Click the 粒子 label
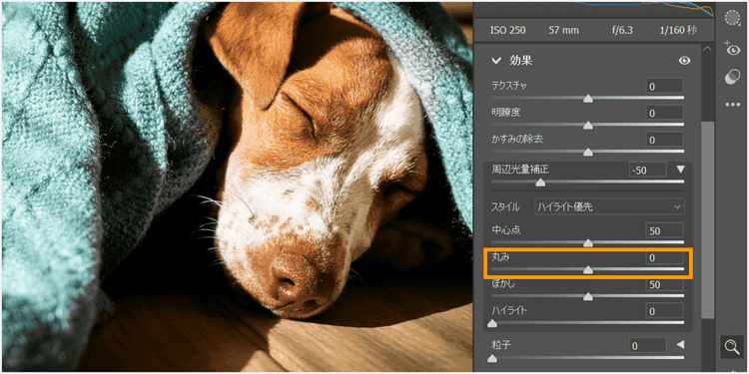Viewport: 749px width, 374px height. pyautogui.click(x=501, y=344)
